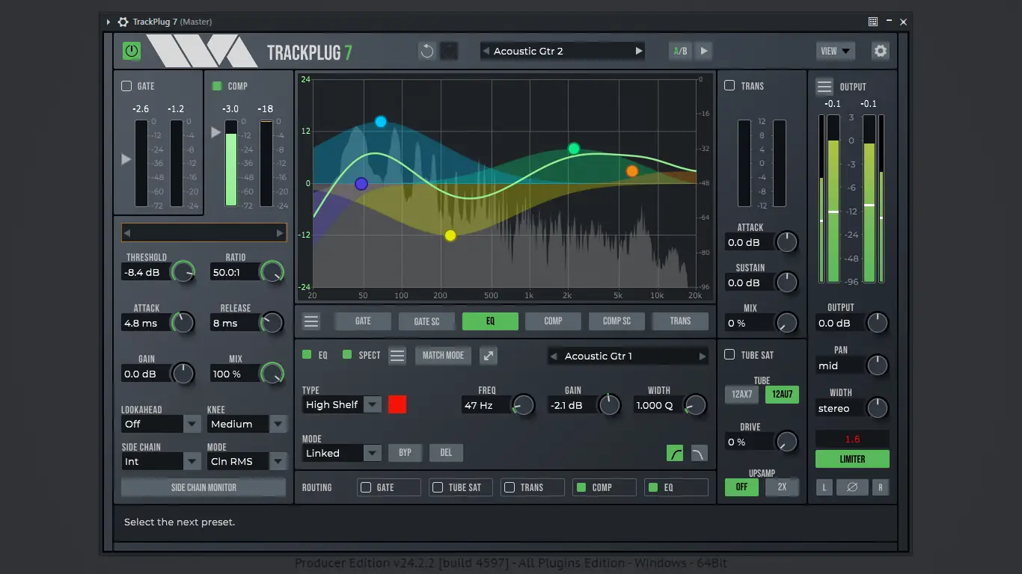This screenshot has width=1022, height=574.
Task: Open the Knee dropdown showing Medium
Action: 247,424
